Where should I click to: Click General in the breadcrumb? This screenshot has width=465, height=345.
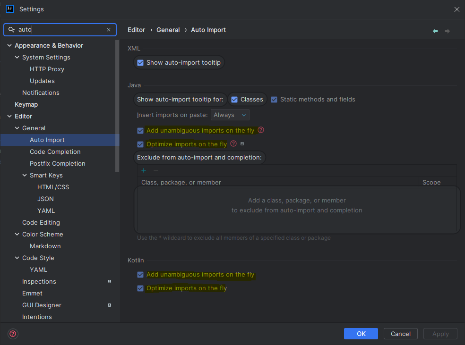coord(168,30)
